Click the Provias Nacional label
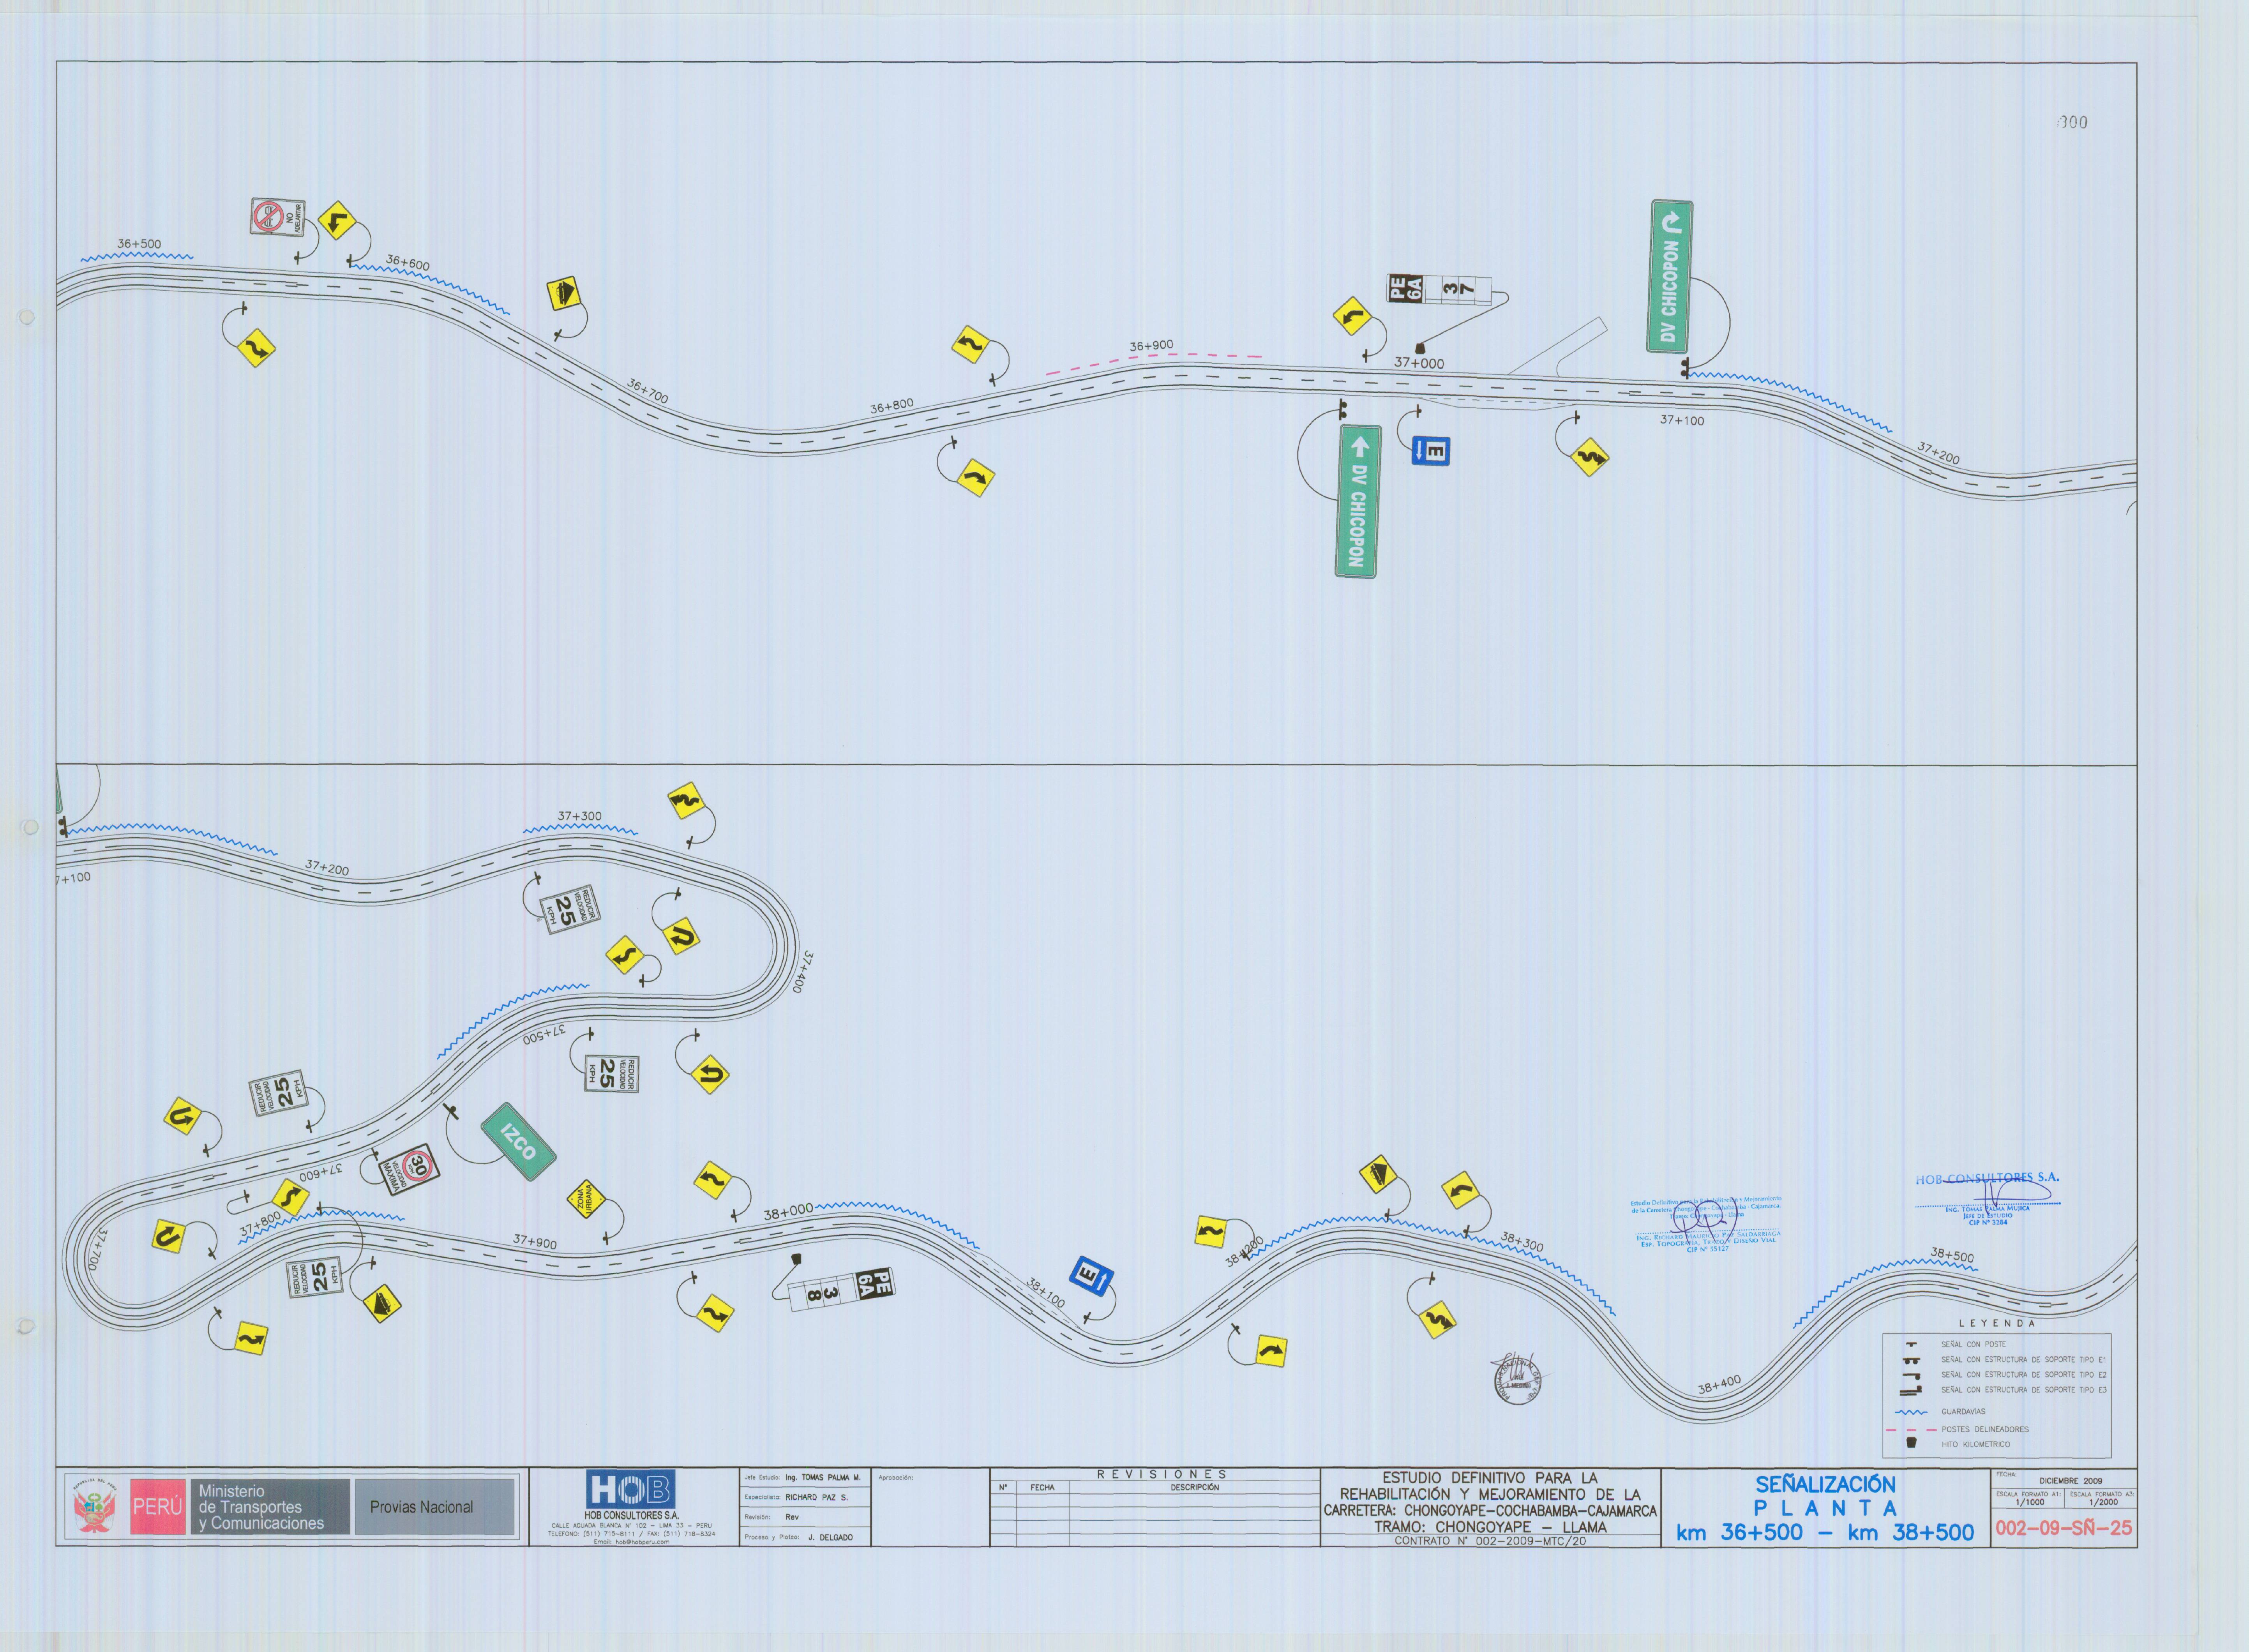2249x1652 pixels. (x=422, y=1507)
